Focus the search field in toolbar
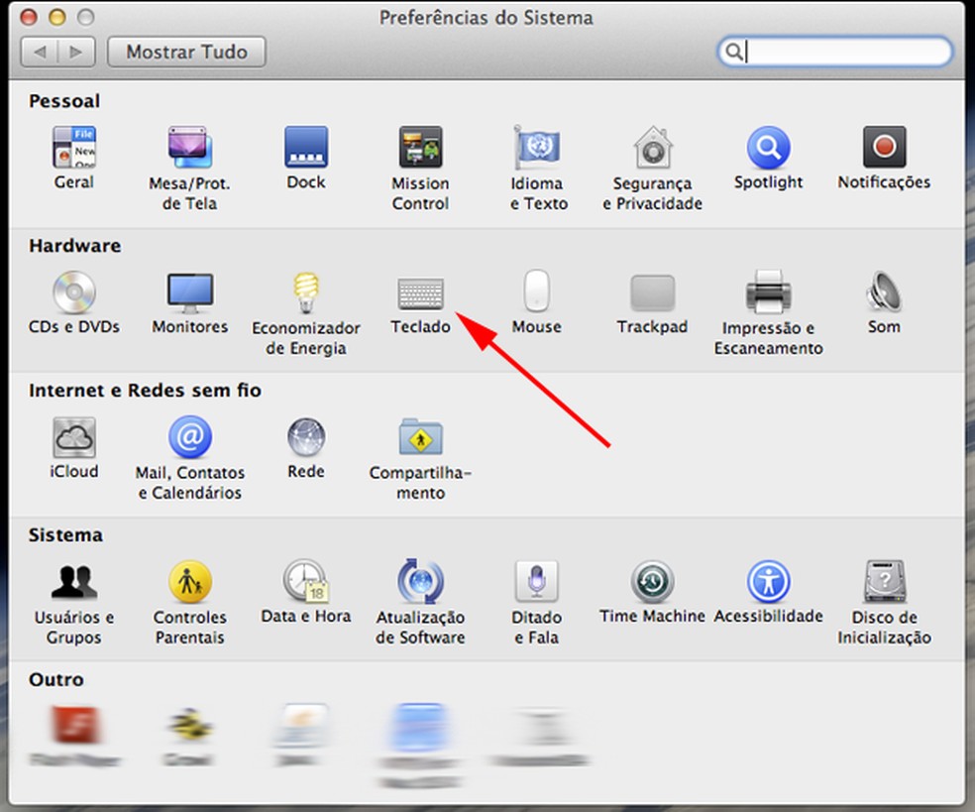Viewport: 975px width, 812px height. coord(834,52)
